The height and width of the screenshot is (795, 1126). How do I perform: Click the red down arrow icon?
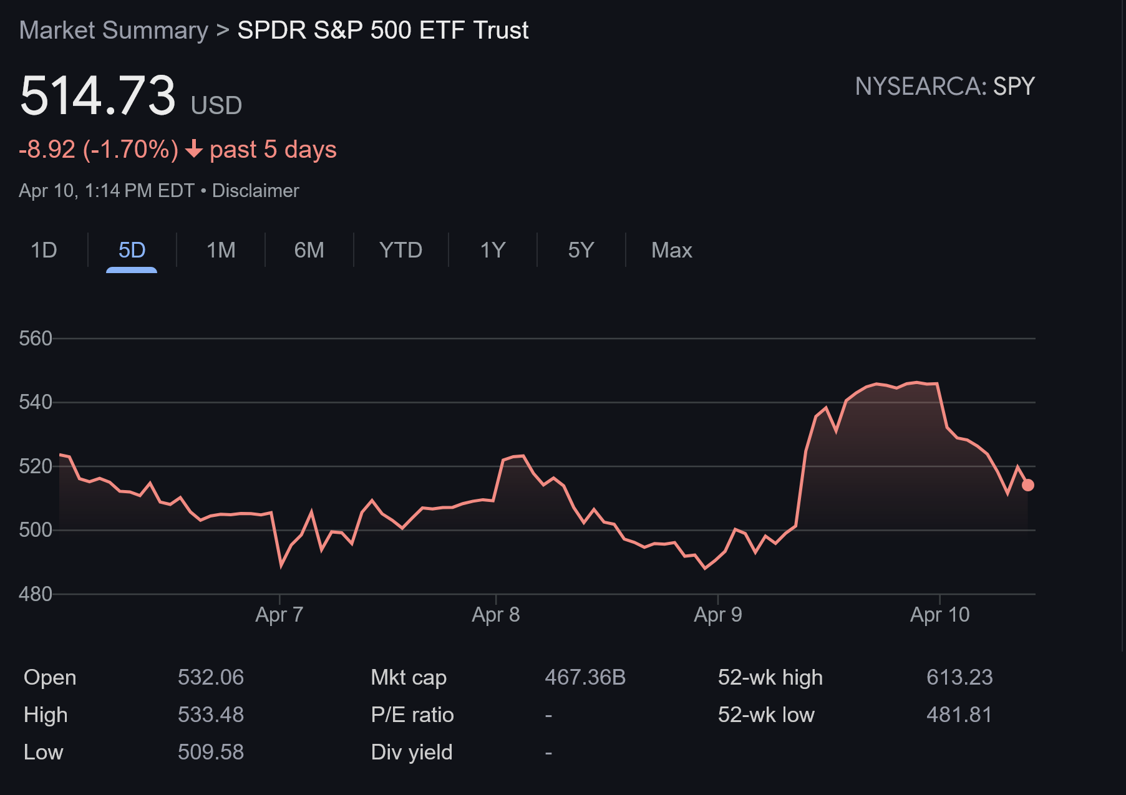(x=194, y=149)
